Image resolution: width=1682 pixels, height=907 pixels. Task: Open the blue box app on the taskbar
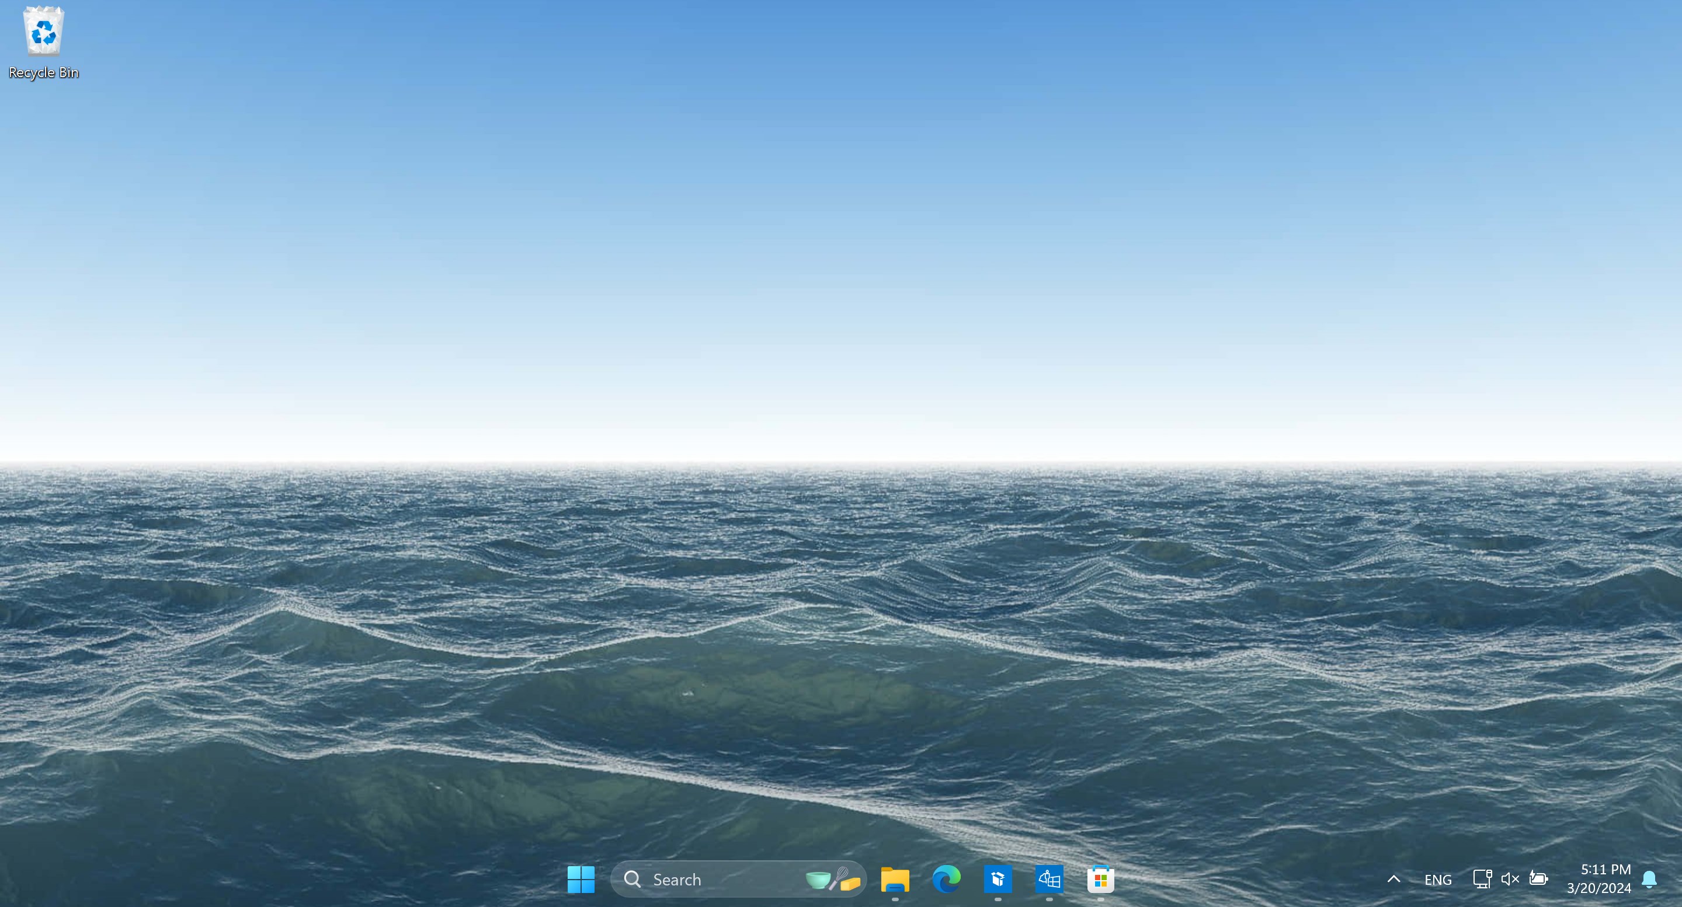[x=998, y=879]
